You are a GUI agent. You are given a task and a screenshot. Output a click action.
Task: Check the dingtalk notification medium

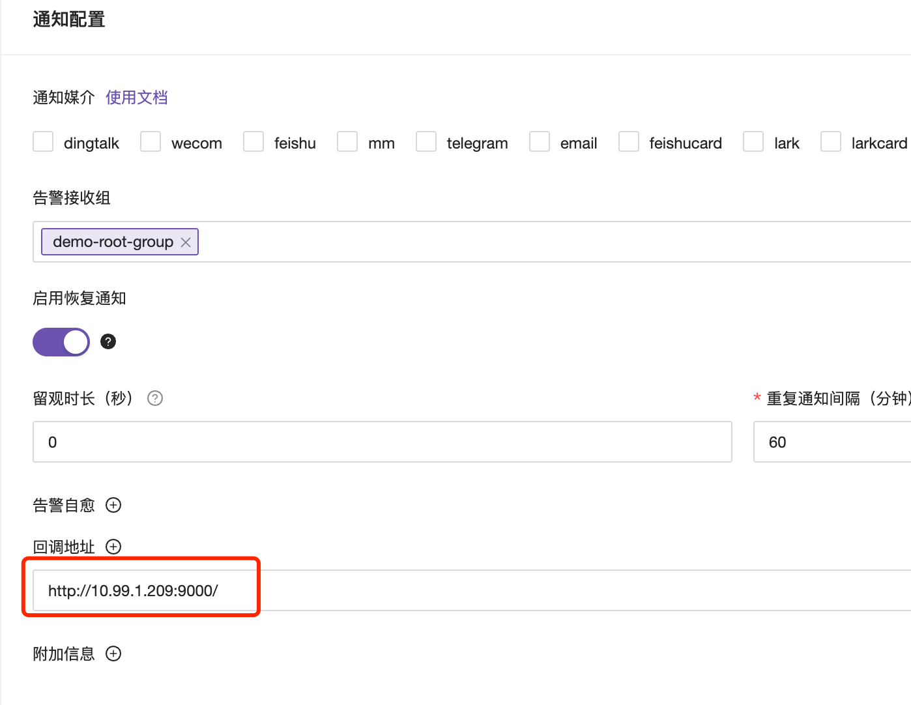click(x=43, y=141)
